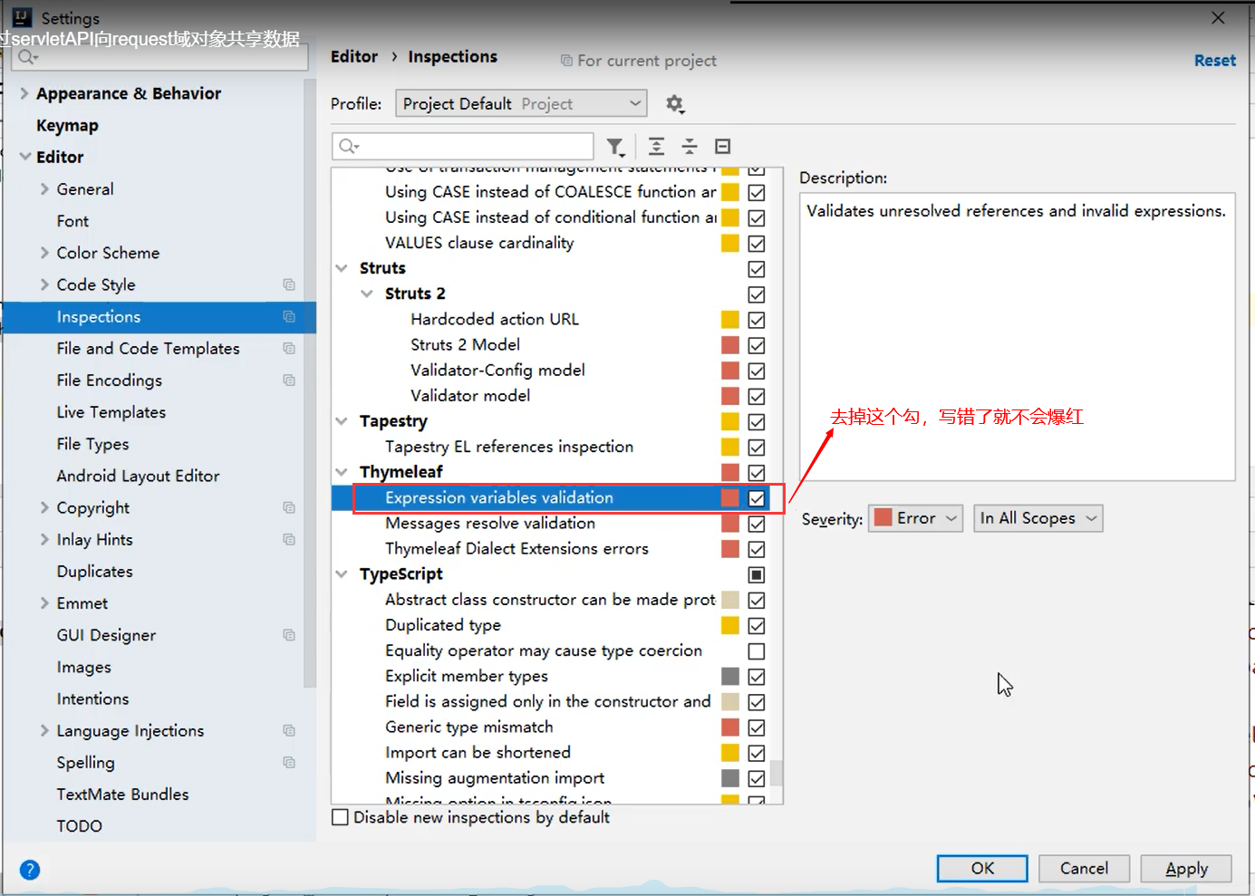
Task: Open Intentions settings page
Action: [92, 698]
